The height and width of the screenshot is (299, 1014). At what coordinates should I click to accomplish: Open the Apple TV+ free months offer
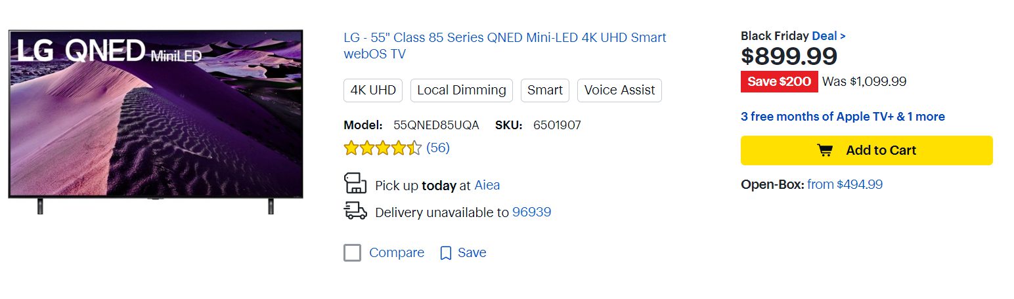coord(843,117)
